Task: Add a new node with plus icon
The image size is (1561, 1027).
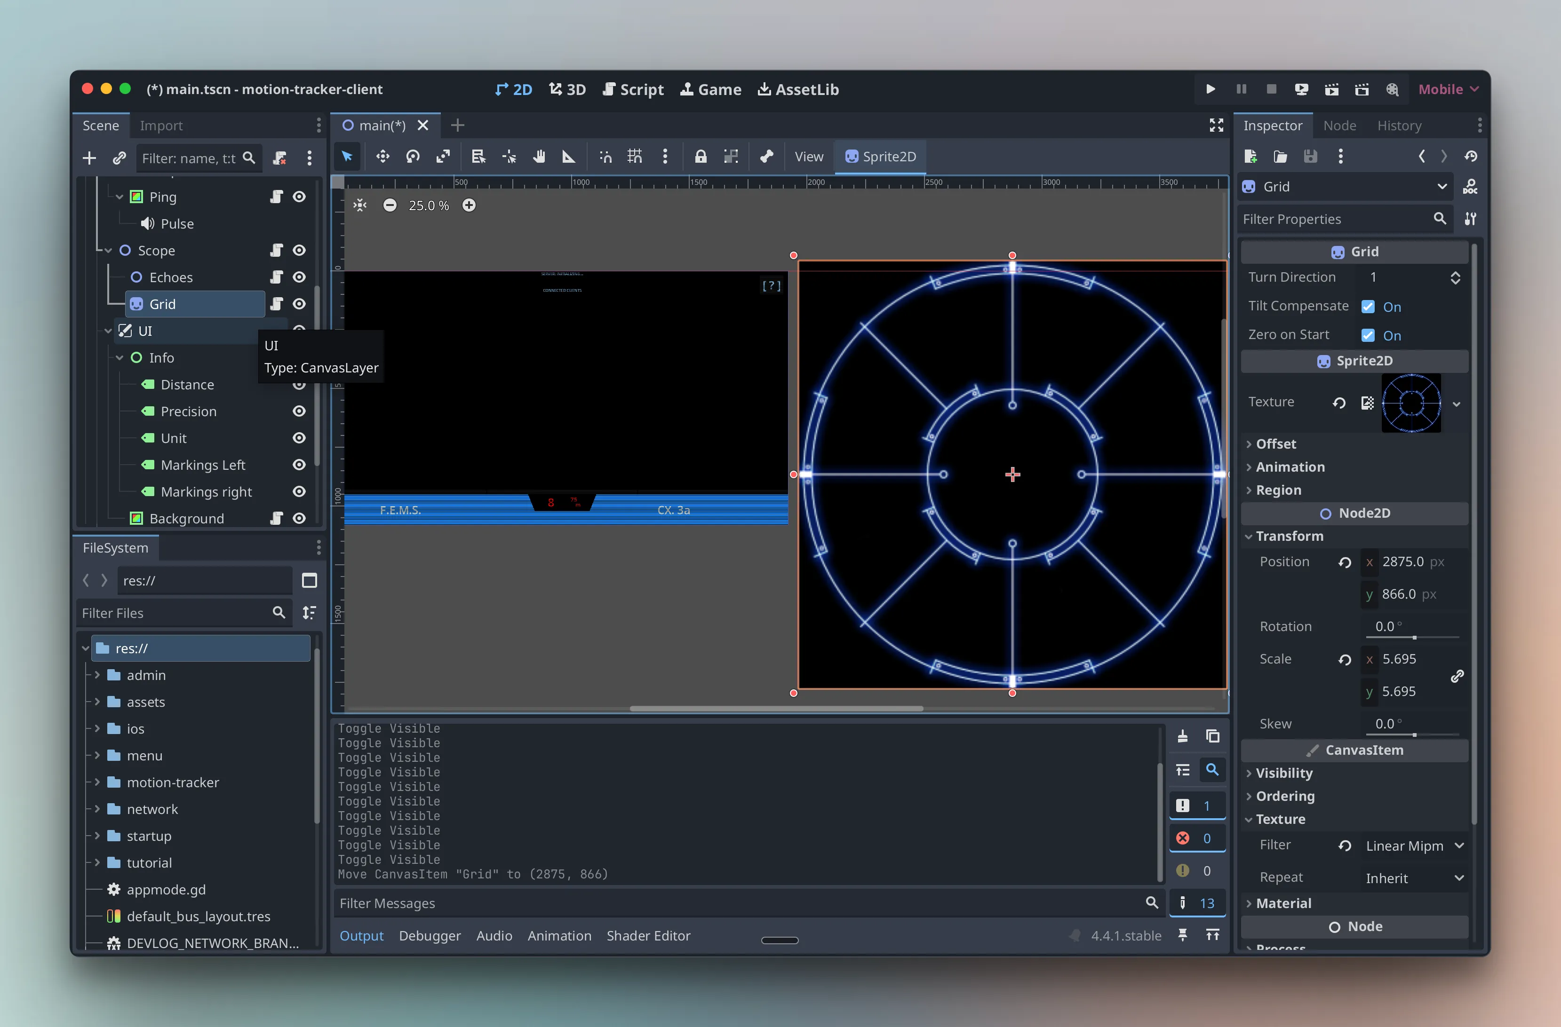Action: pos(89,158)
